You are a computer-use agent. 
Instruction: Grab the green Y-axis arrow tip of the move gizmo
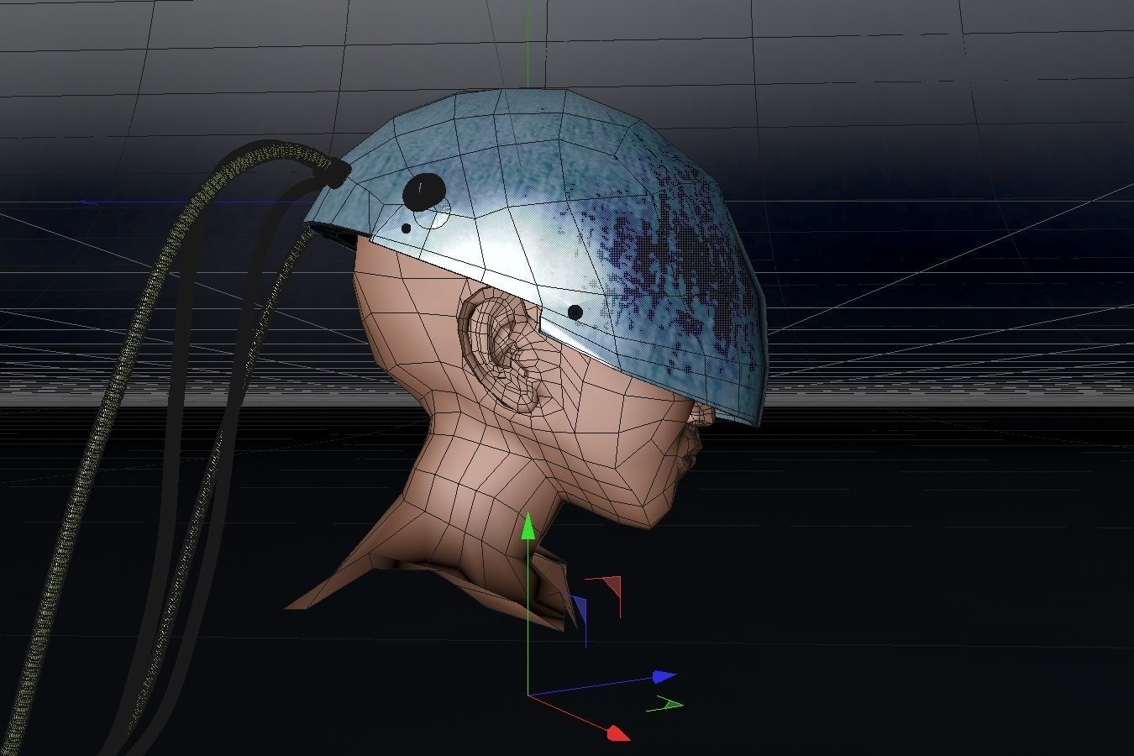(x=528, y=527)
